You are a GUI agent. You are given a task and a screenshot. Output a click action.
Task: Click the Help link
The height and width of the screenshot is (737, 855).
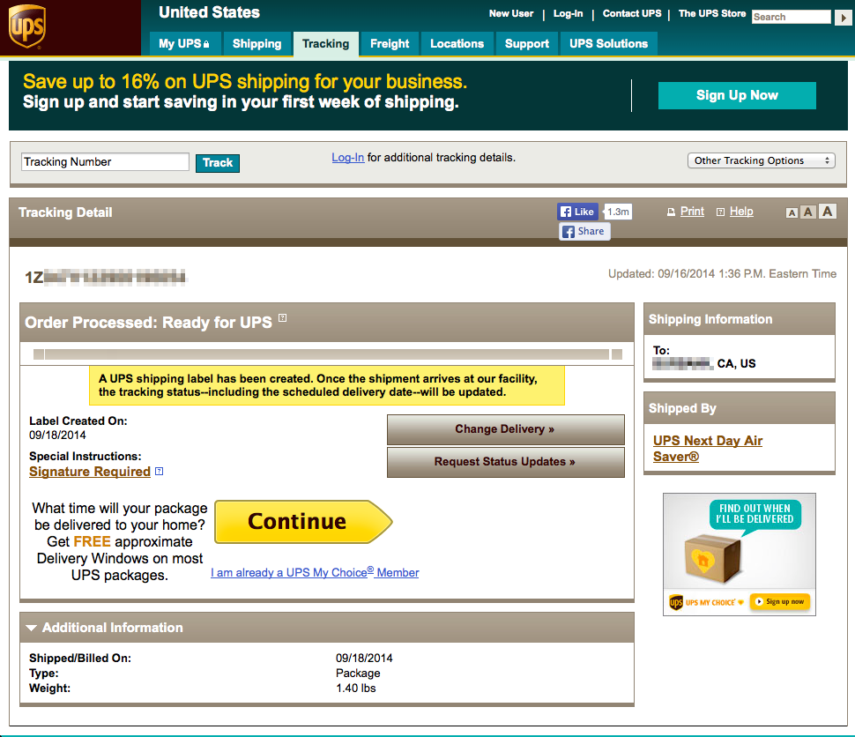click(741, 211)
